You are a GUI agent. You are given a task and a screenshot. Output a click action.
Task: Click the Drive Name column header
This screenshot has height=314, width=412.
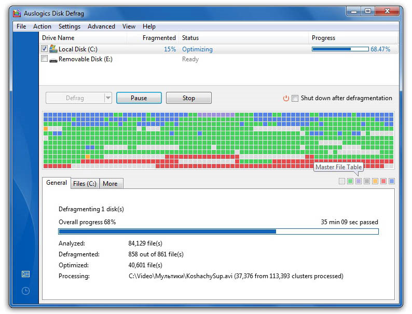click(x=83, y=38)
